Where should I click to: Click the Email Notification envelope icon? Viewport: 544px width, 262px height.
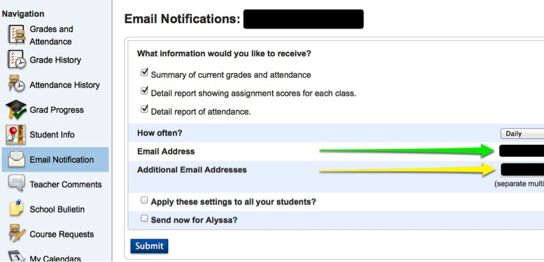tap(16, 160)
